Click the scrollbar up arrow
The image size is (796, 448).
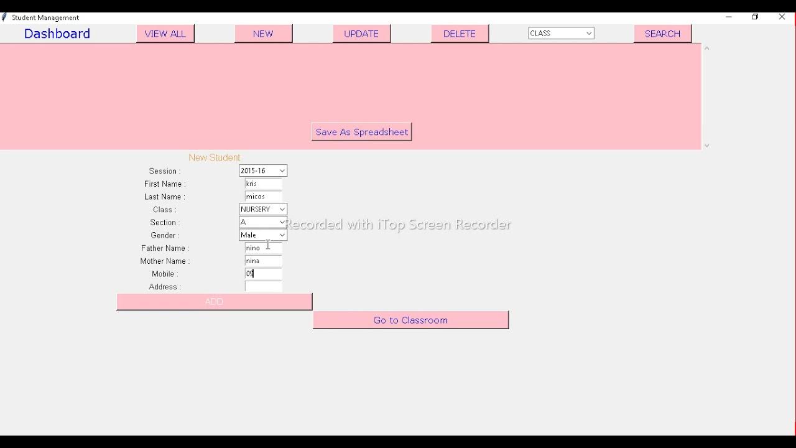pyautogui.click(x=706, y=48)
